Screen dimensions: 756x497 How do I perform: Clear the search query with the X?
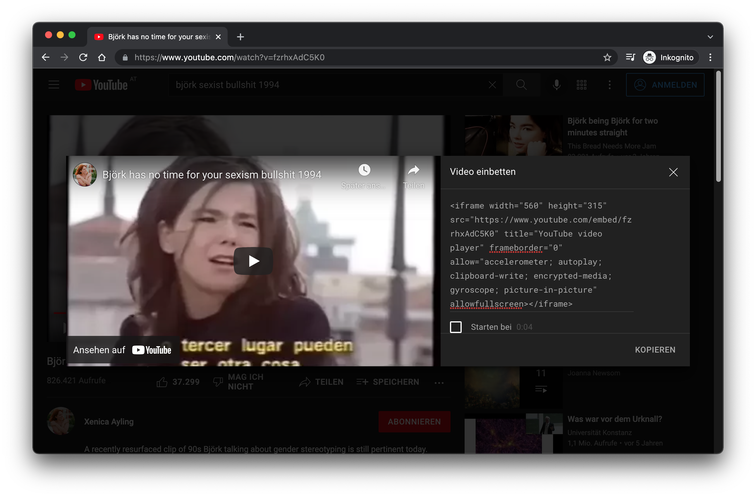492,85
